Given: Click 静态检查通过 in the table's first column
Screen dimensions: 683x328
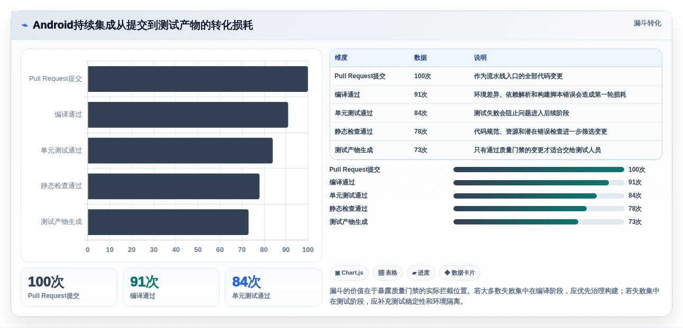Looking at the screenshot, I should pyautogui.click(x=354, y=132).
